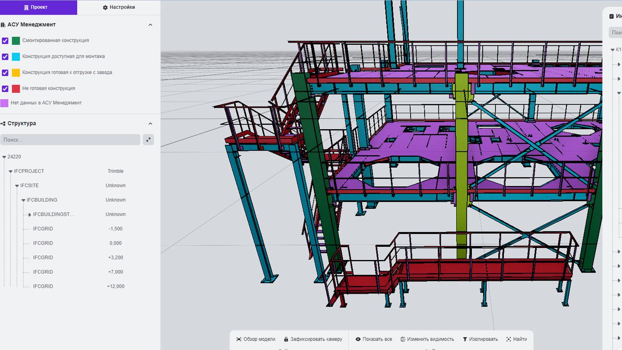The width and height of the screenshot is (622, 350).
Task: Select the IFCGRID +12,000 row
Action: click(x=79, y=286)
